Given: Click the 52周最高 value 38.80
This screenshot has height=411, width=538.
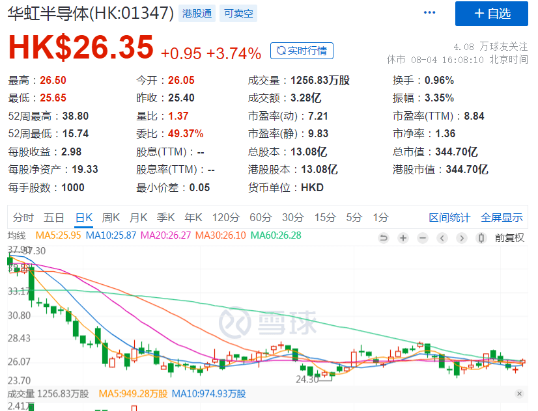Looking at the screenshot, I should click(76, 116).
